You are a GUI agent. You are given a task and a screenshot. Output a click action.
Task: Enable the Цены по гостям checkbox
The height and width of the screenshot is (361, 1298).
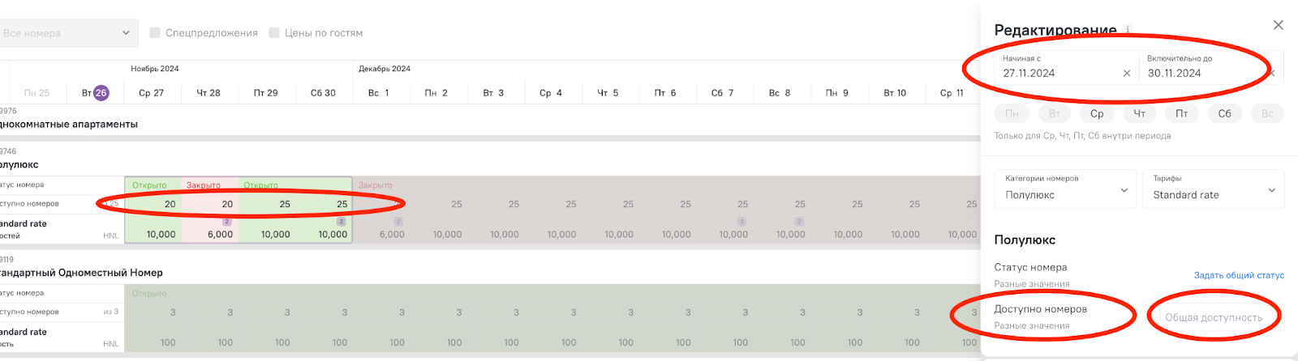(x=274, y=33)
